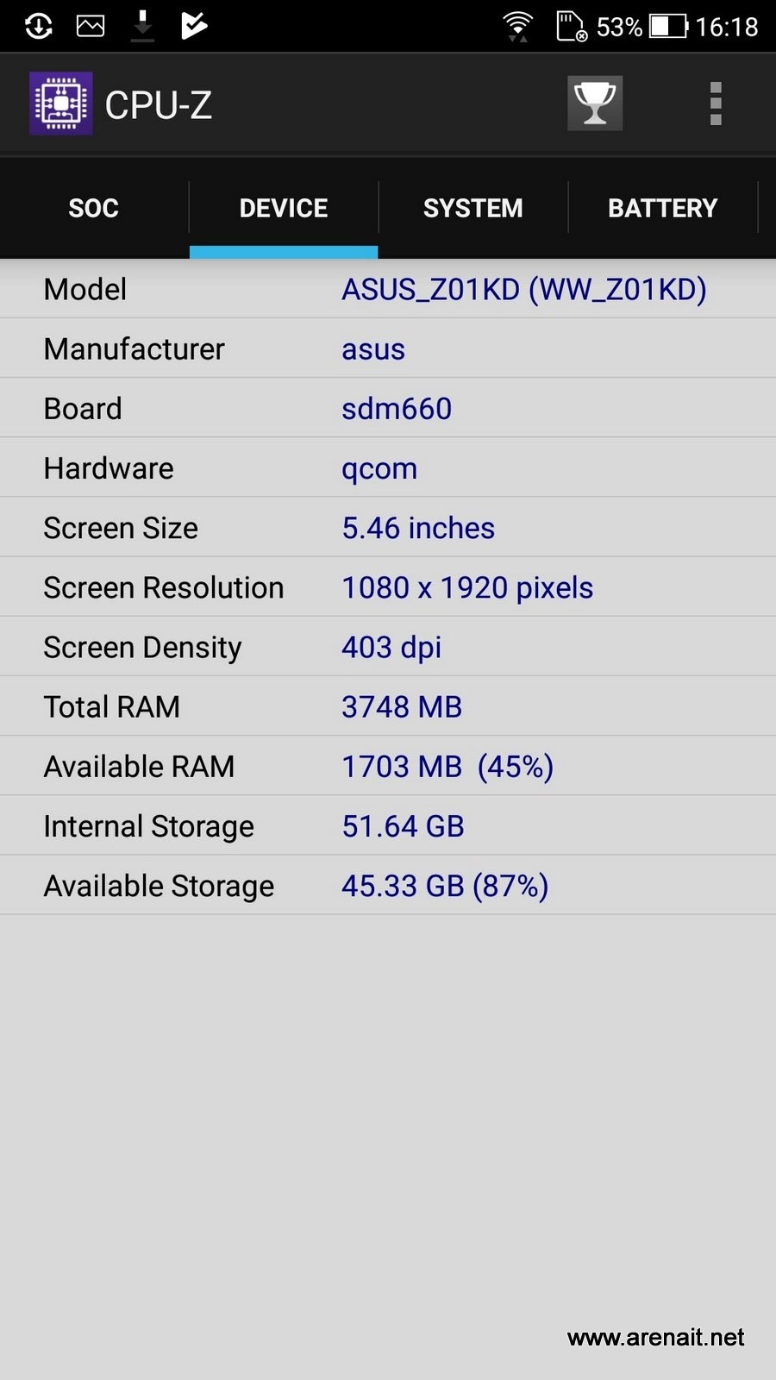Tap the download notification icon
The height and width of the screenshot is (1380, 776).
click(x=142, y=26)
